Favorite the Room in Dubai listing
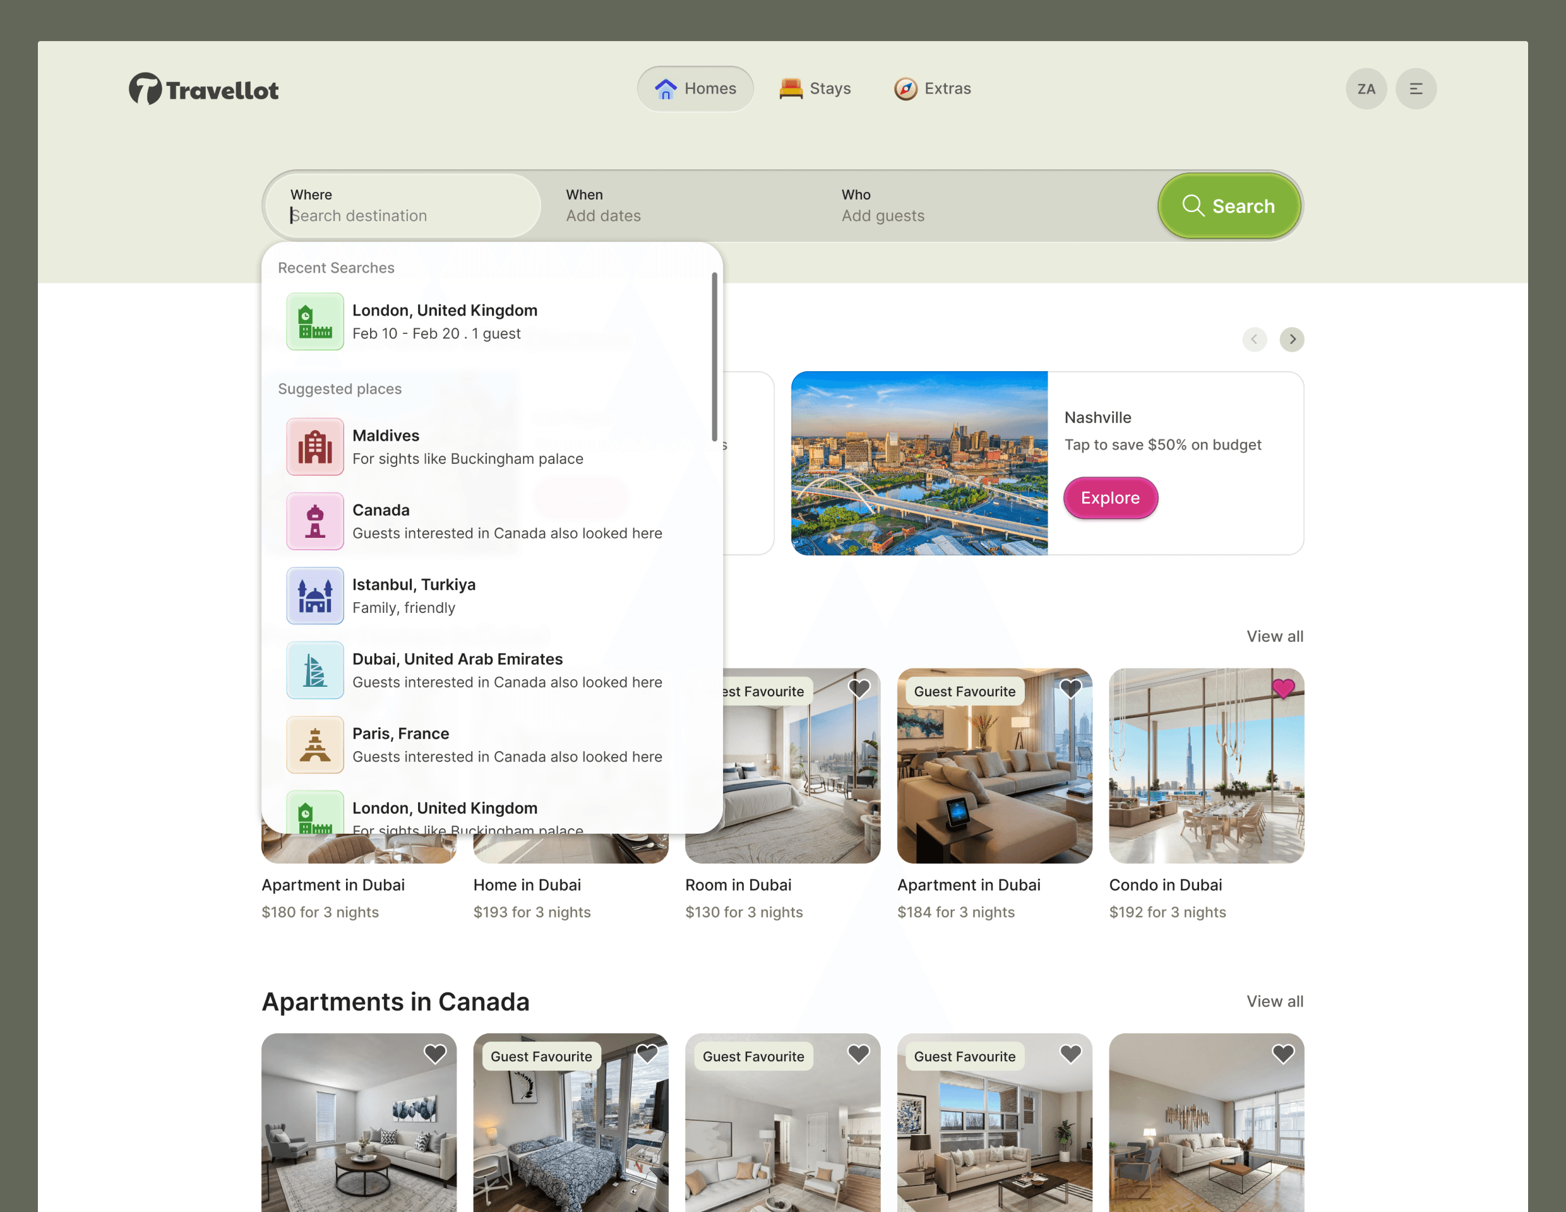Viewport: 1566px width, 1212px height. click(x=859, y=689)
